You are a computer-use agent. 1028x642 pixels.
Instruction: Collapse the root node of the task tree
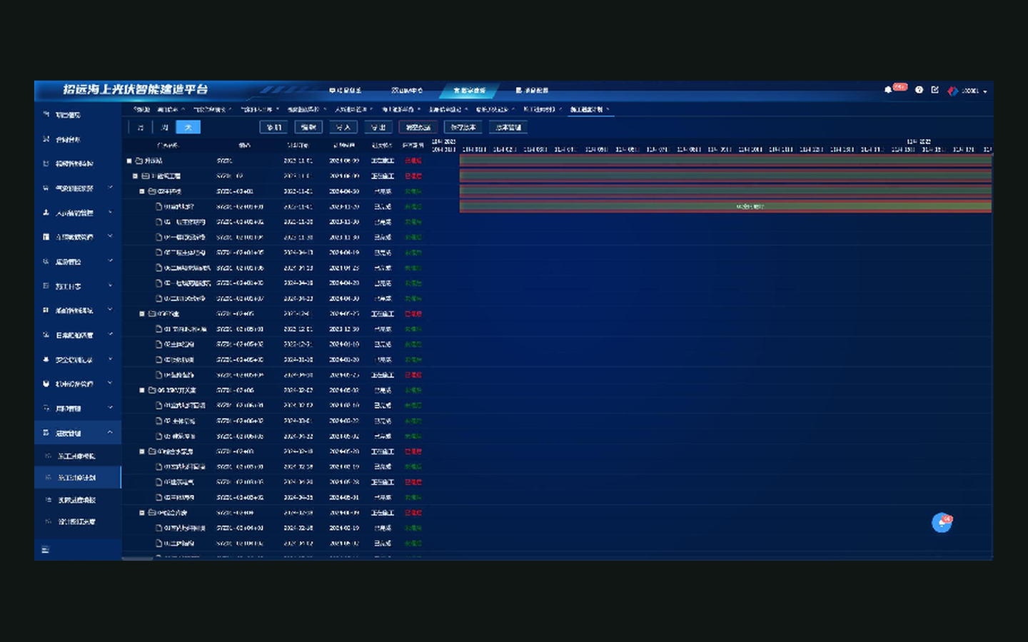coord(129,160)
